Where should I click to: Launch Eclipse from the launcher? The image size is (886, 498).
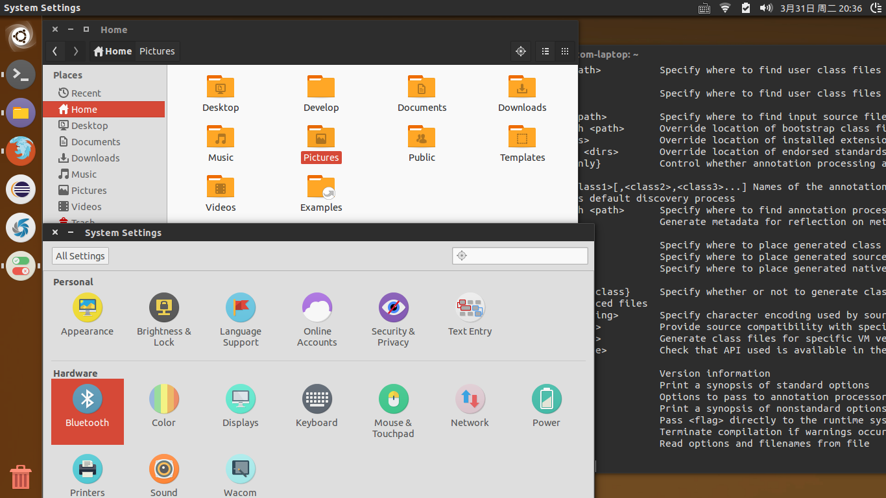tap(21, 189)
